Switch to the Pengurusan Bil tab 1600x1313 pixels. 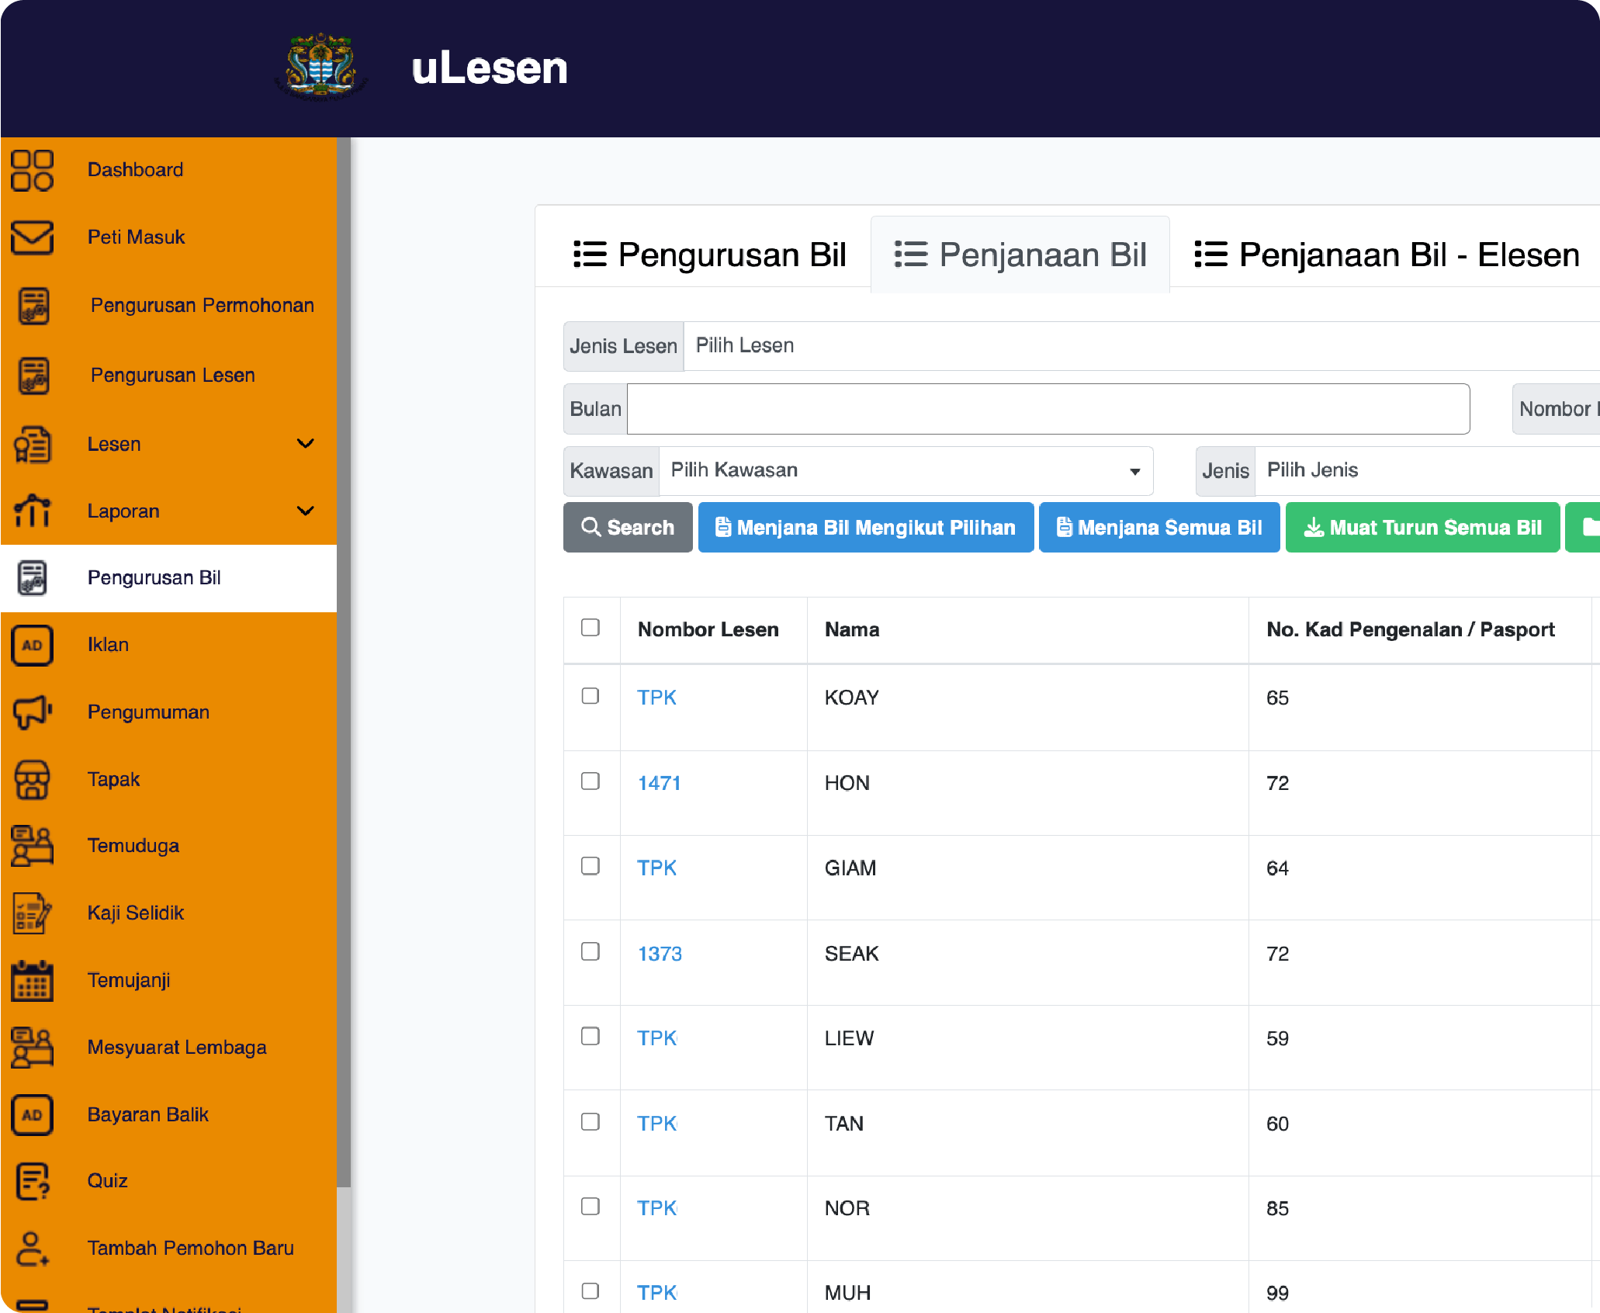click(x=709, y=255)
